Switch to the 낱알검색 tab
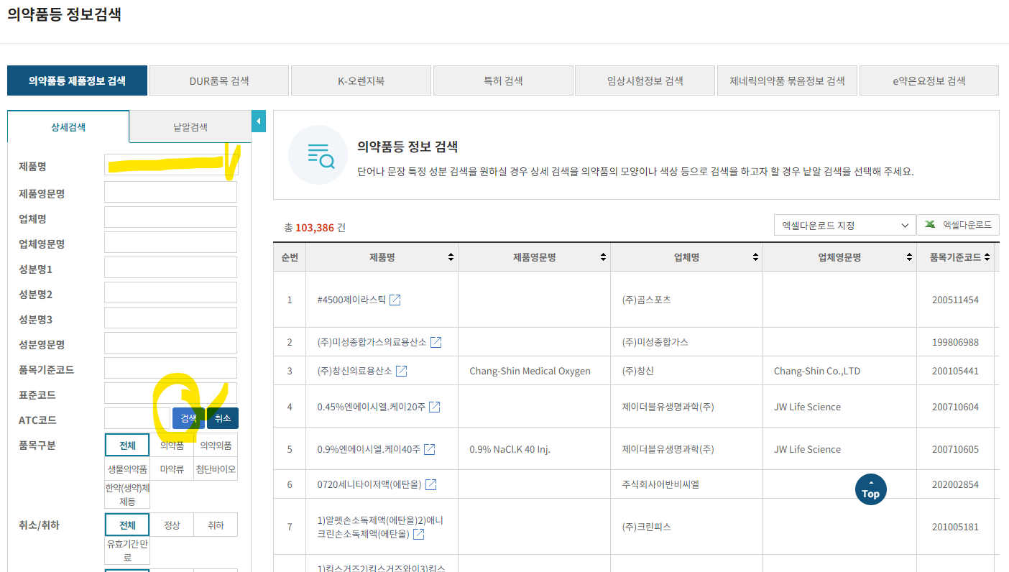The height and width of the screenshot is (572, 1009). coord(190,126)
